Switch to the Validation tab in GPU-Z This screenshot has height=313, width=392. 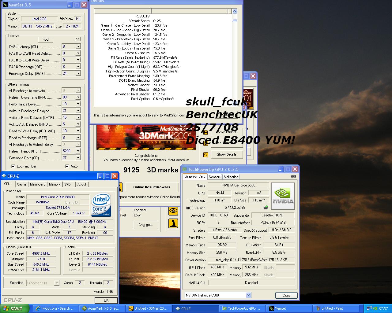pos(231,177)
